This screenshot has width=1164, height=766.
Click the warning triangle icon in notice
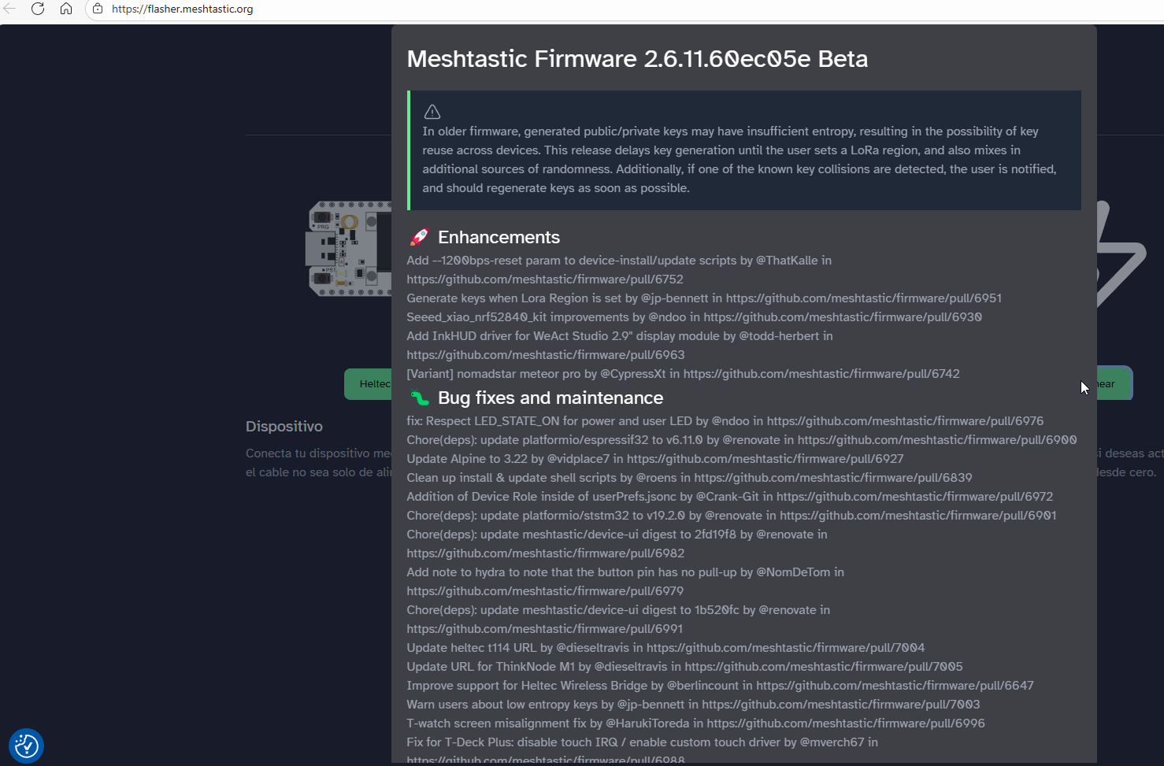tap(432, 112)
